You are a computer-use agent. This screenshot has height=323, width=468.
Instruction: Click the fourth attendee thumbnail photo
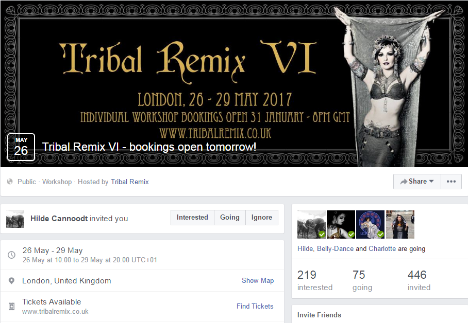[400, 224]
